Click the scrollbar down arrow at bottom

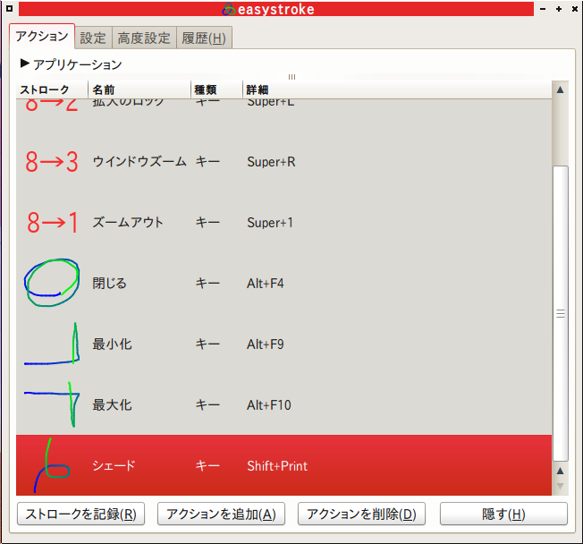pyautogui.click(x=561, y=486)
